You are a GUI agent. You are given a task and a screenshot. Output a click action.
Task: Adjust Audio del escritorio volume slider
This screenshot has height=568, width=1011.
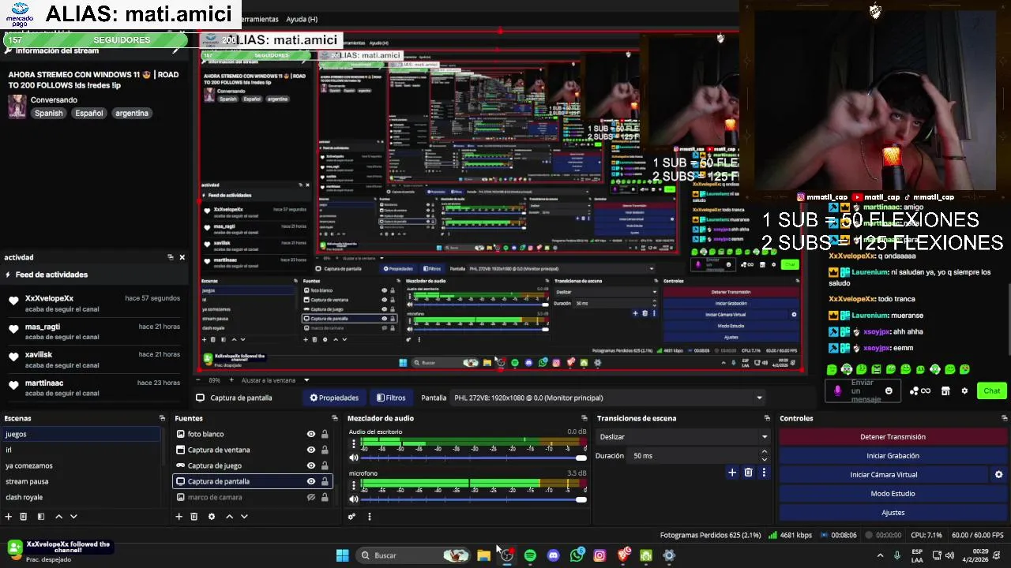click(472, 458)
